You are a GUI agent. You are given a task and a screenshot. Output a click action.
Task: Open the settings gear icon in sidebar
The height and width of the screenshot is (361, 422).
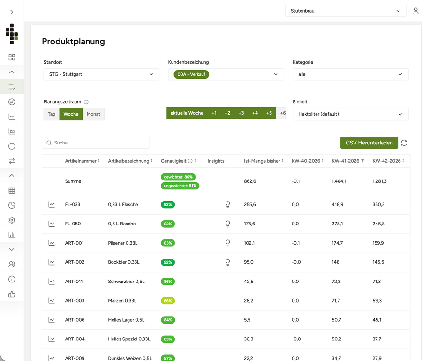click(x=12, y=220)
